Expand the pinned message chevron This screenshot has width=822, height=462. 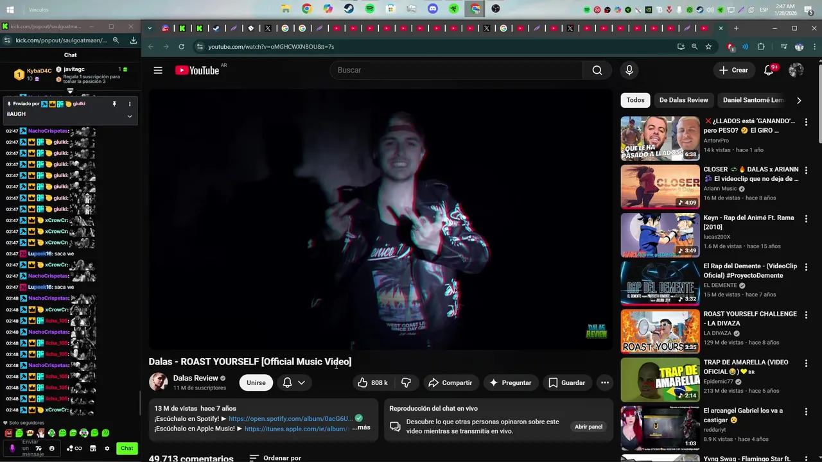(129, 116)
